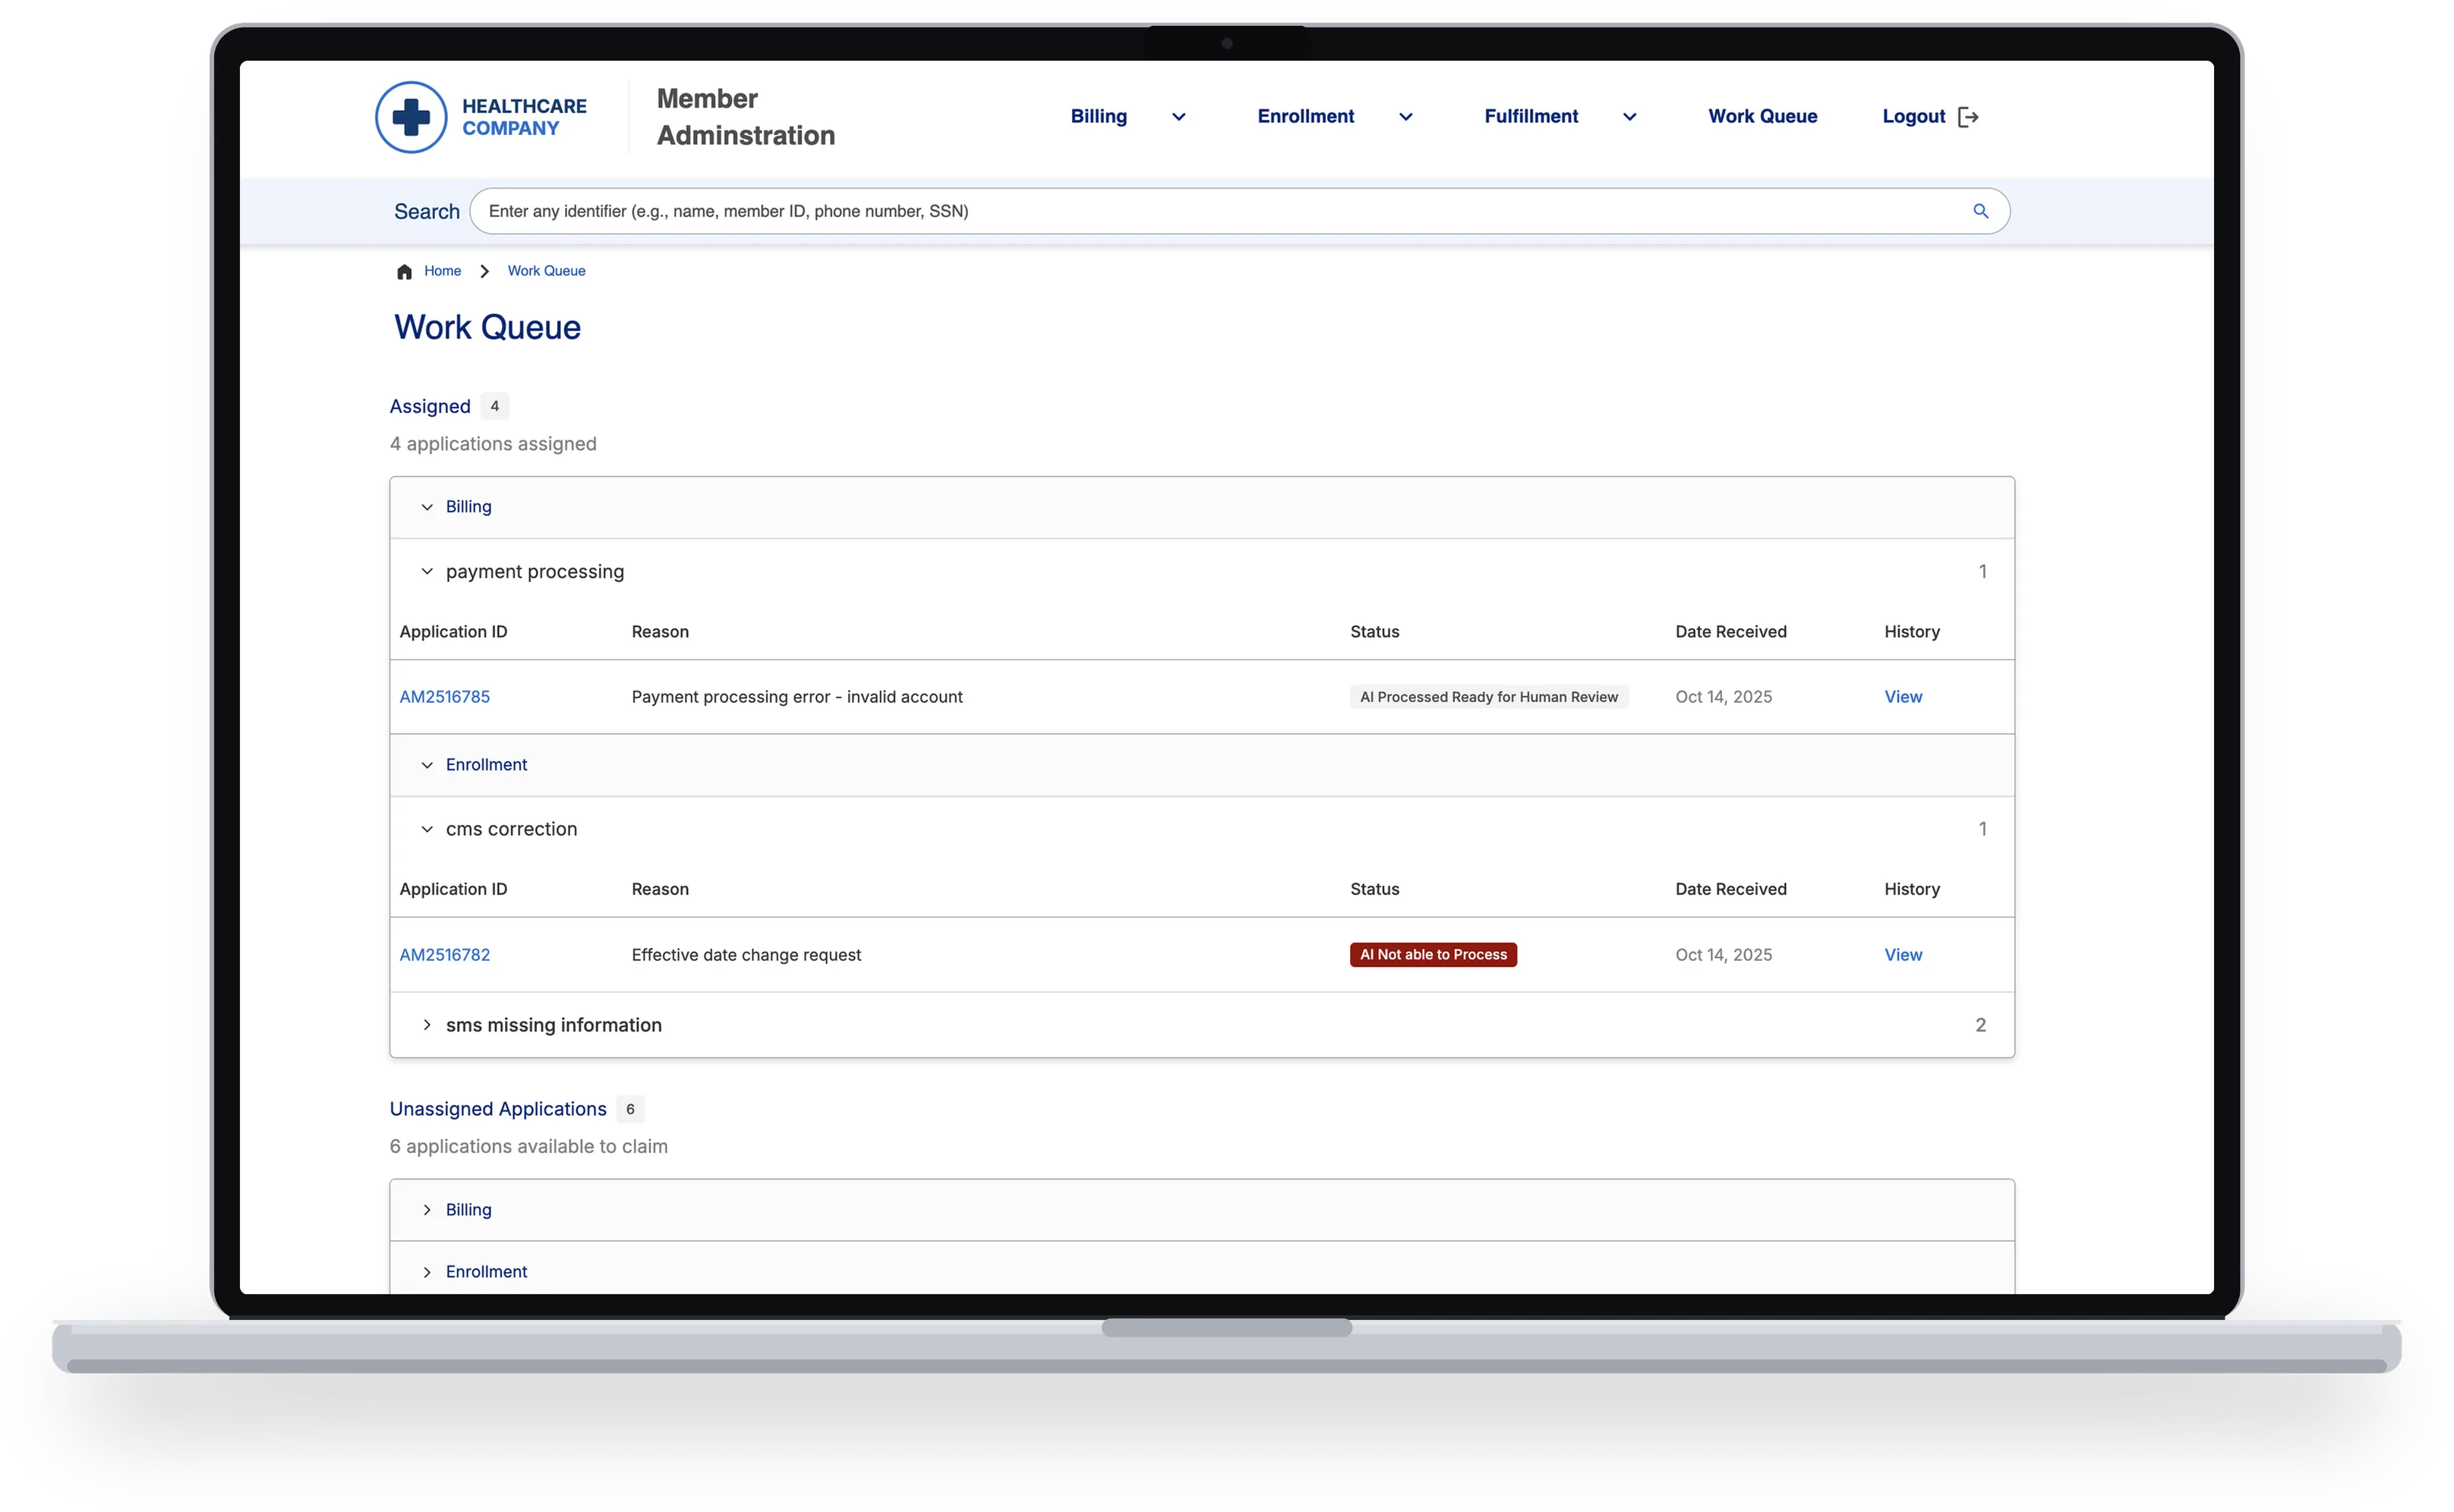Collapse the payment processing group
Image resolution: width=2454 pixels, height=1512 pixels.
tap(427, 572)
